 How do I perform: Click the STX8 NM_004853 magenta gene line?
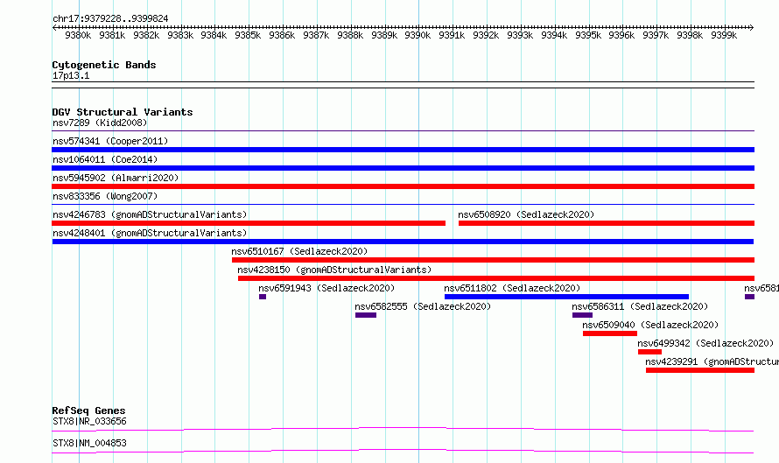[403, 451]
